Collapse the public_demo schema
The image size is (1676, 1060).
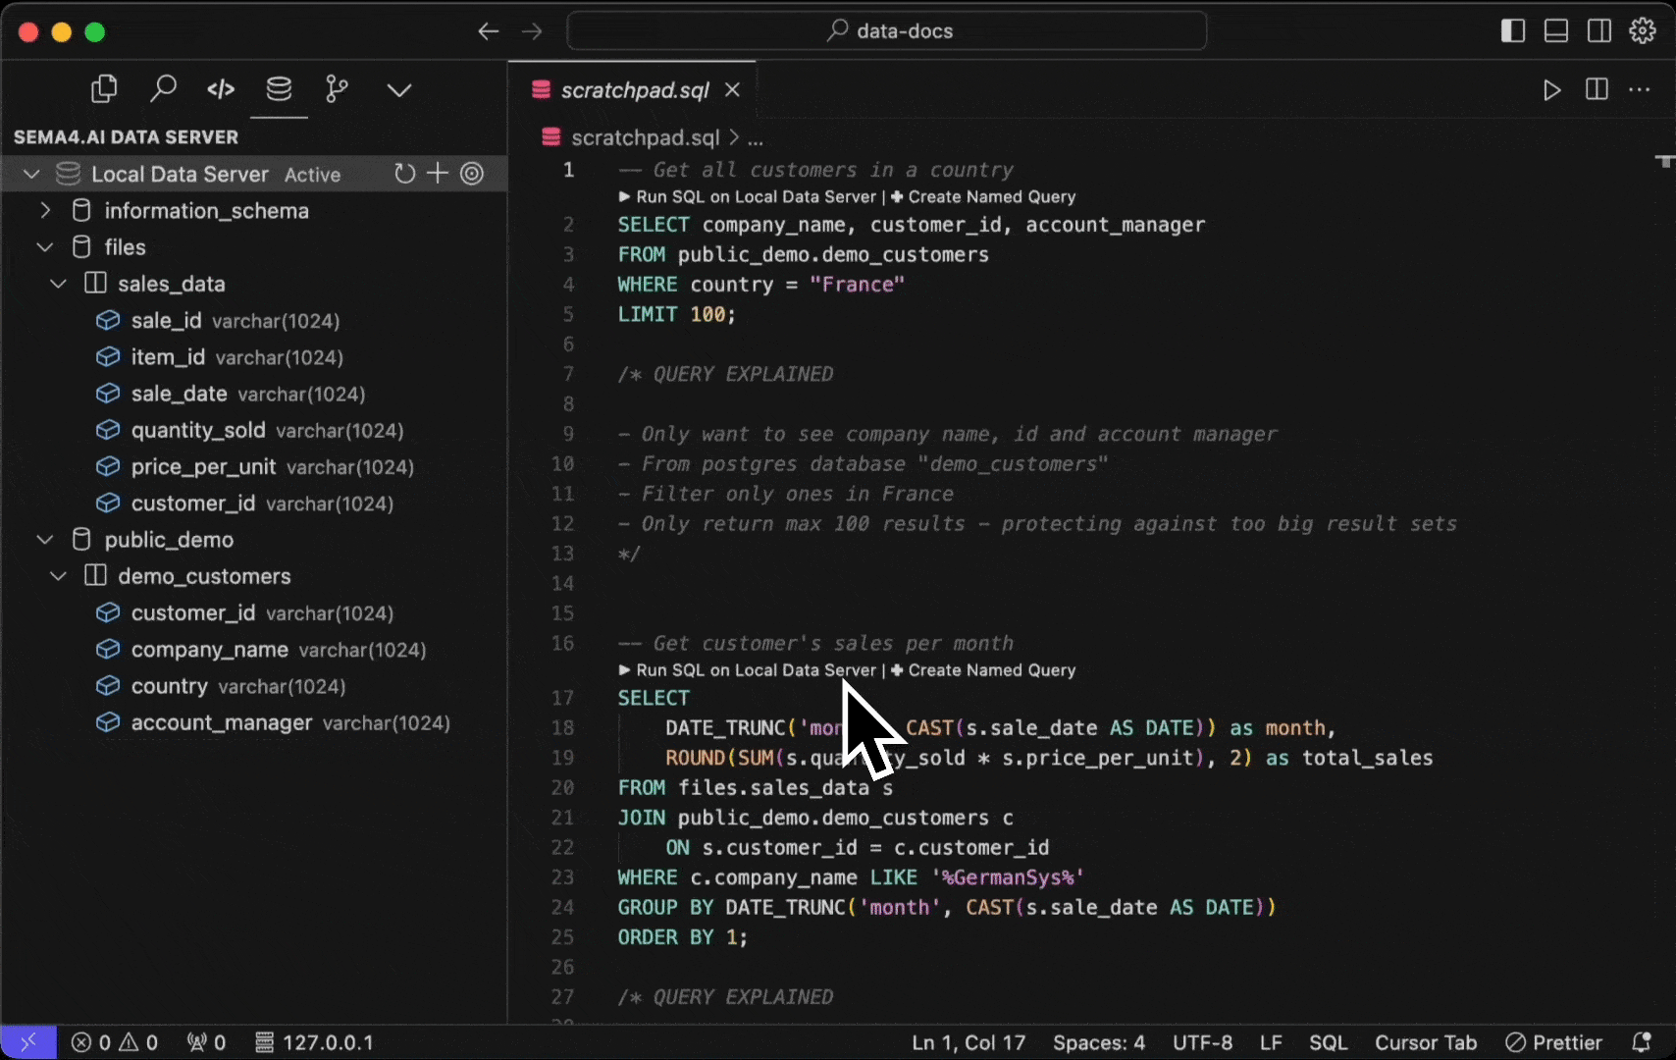(x=44, y=539)
